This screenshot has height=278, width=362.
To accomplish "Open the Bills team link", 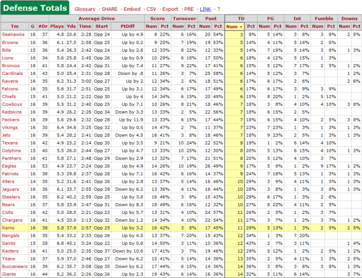I will click(x=6, y=50).
